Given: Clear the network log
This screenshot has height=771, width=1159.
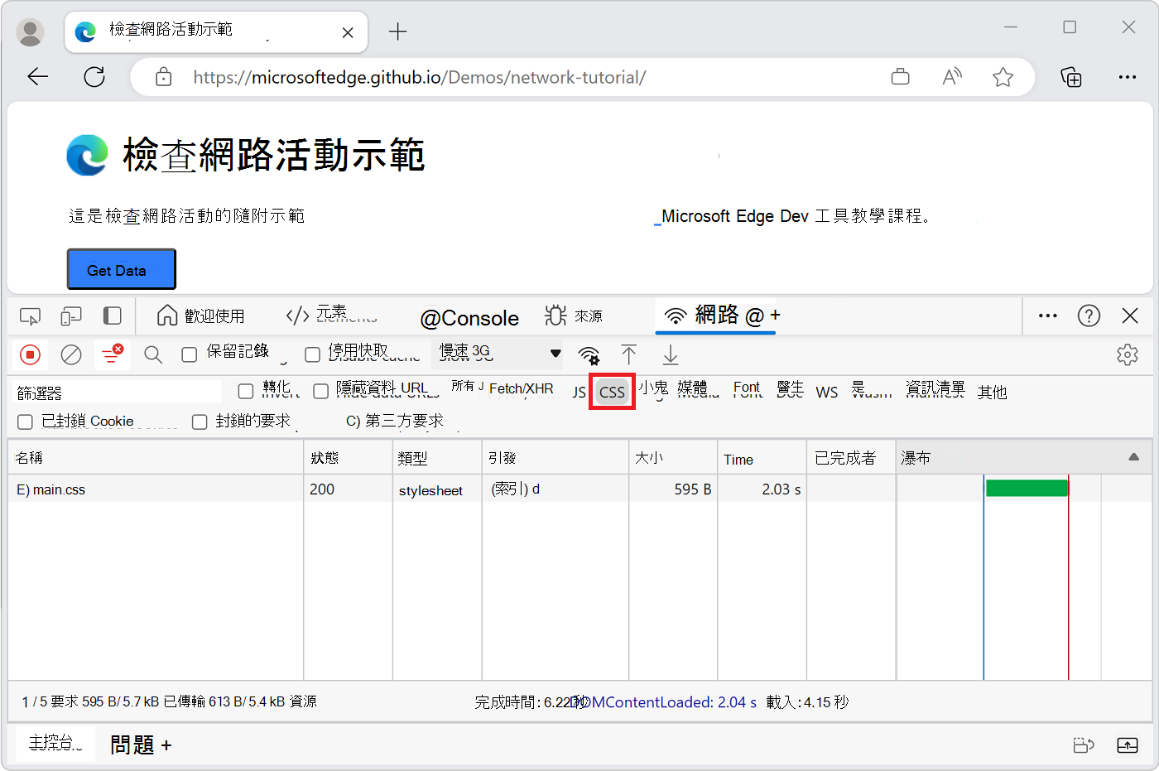Looking at the screenshot, I should click(x=70, y=354).
